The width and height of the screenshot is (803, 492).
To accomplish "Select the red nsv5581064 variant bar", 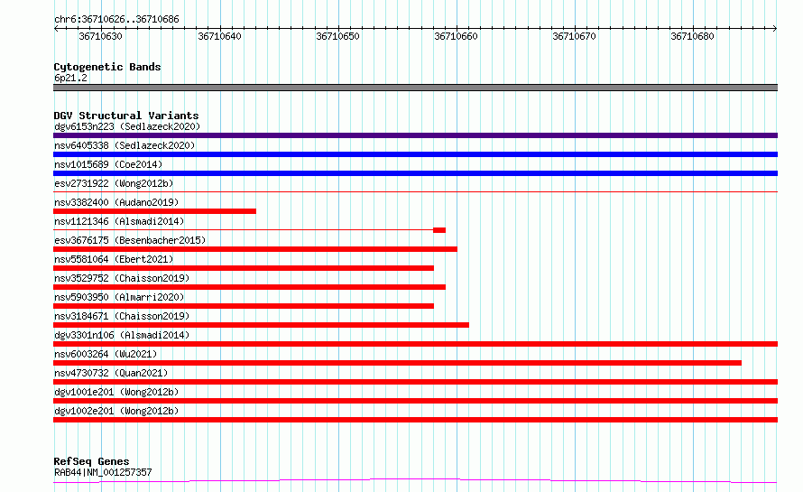I will tap(244, 268).
